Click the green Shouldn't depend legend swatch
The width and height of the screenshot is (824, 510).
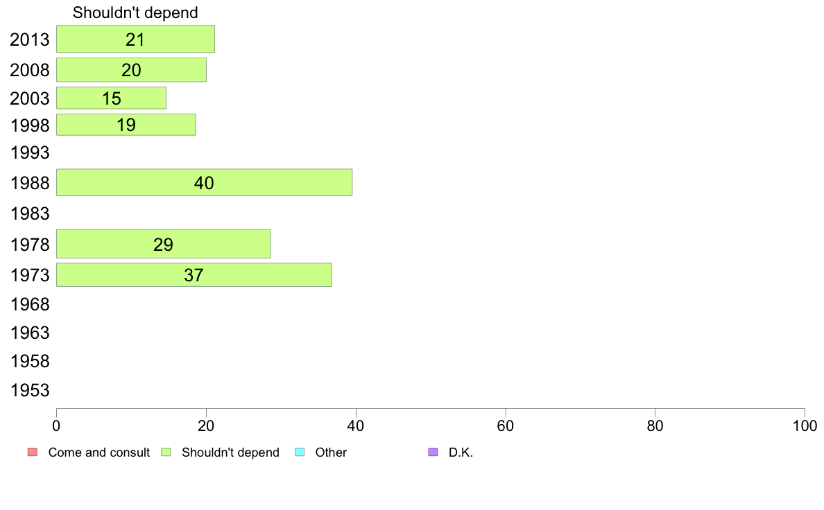(166, 452)
